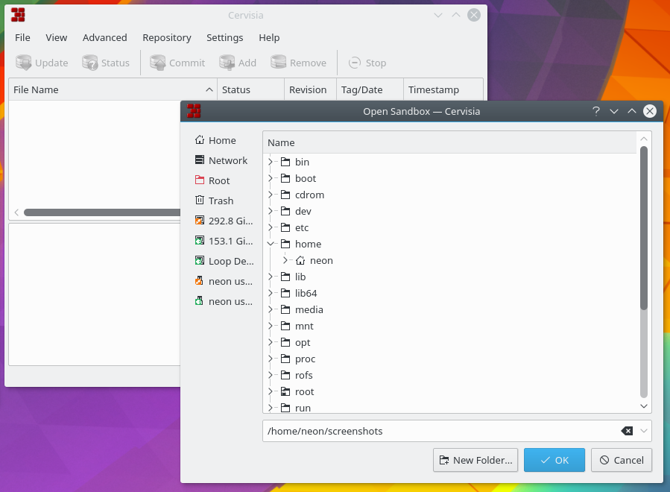Select the media folder in tree
This screenshot has width=670, height=492.
[309, 309]
